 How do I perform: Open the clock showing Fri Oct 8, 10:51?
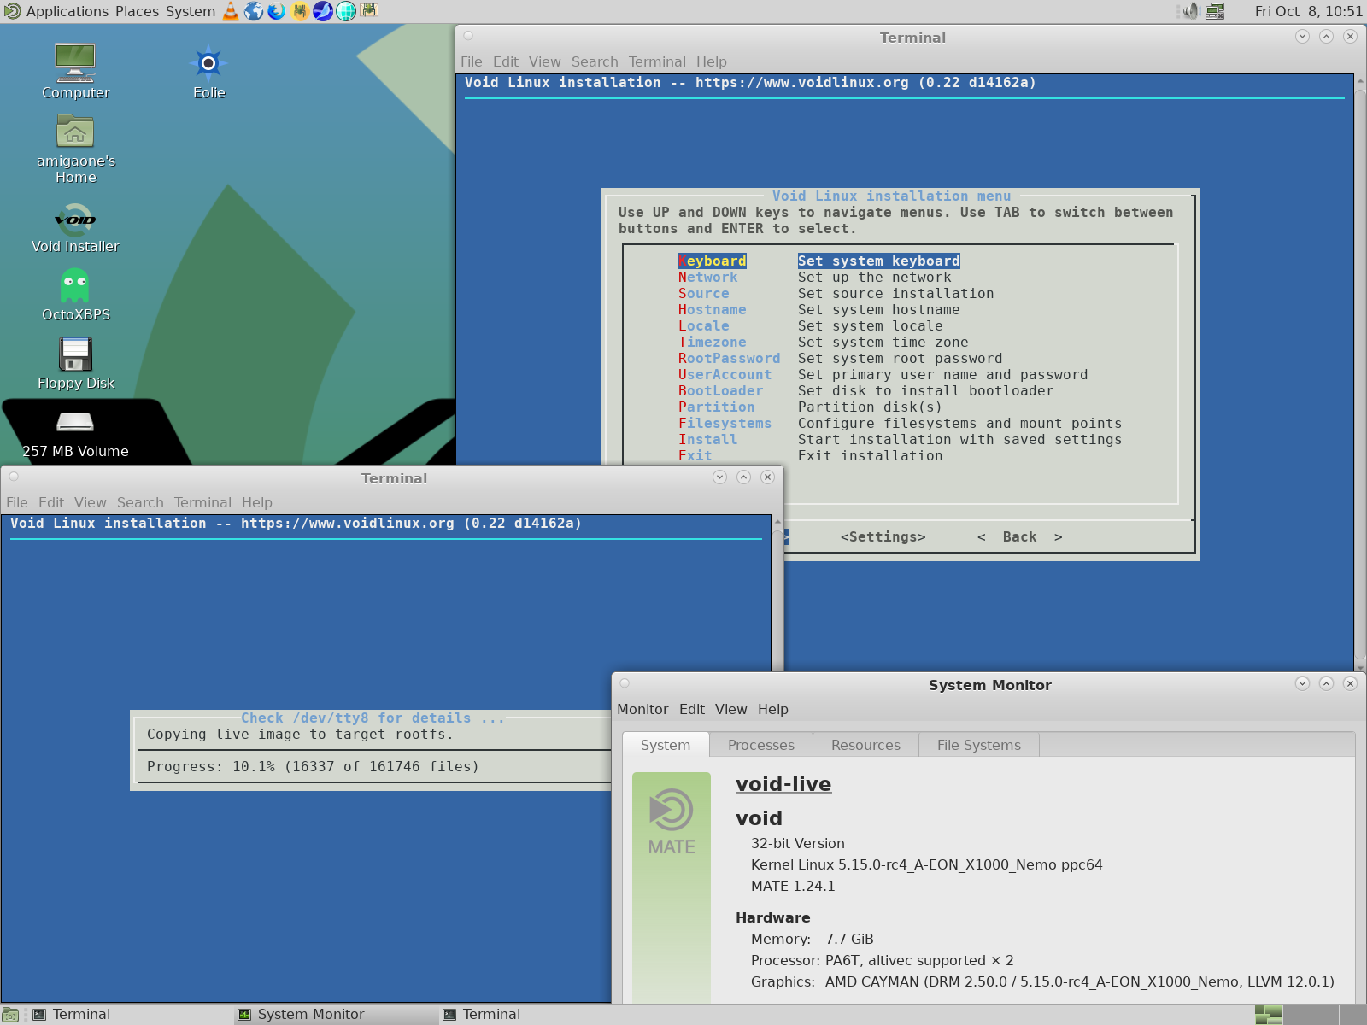[1308, 11]
